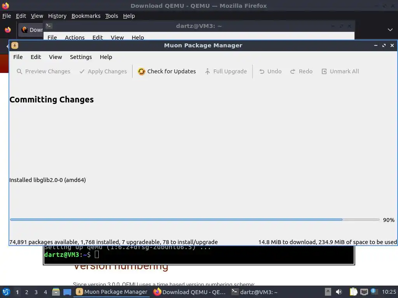This screenshot has width=398, height=298.
Task: Click the Redo toolbar button
Action: tap(301, 71)
